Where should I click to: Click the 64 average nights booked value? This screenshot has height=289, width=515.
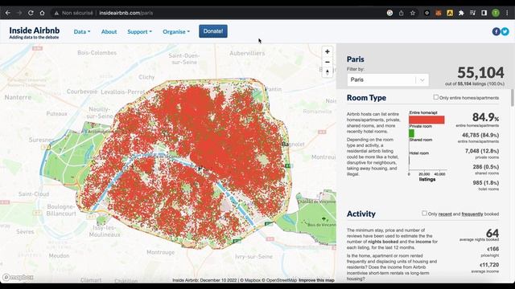pos(492,234)
